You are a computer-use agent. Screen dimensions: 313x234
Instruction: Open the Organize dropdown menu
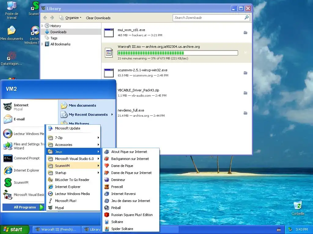point(70,18)
